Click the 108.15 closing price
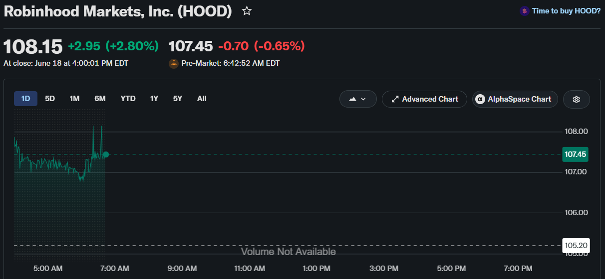This screenshot has width=605, height=279. (33, 47)
